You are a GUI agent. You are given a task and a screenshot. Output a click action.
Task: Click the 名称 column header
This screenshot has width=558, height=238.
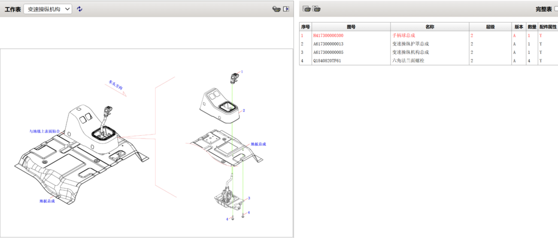[429, 27]
